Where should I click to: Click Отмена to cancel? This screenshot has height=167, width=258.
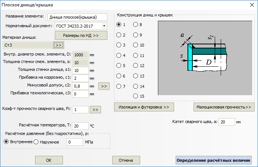click(x=126, y=160)
